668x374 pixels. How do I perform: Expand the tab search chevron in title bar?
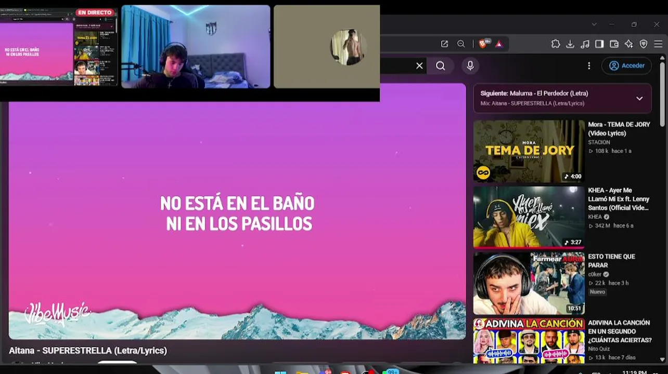(x=594, y=24)
